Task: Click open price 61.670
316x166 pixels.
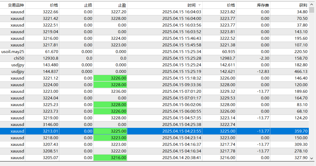Action: [52, 52]
